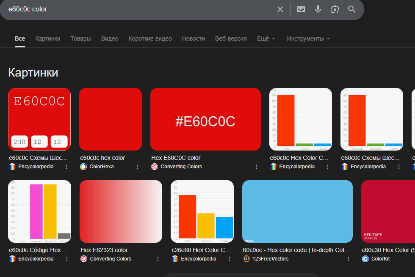Switch to the Картинки tab
This screenshot has height=277, width=415.
47,38
